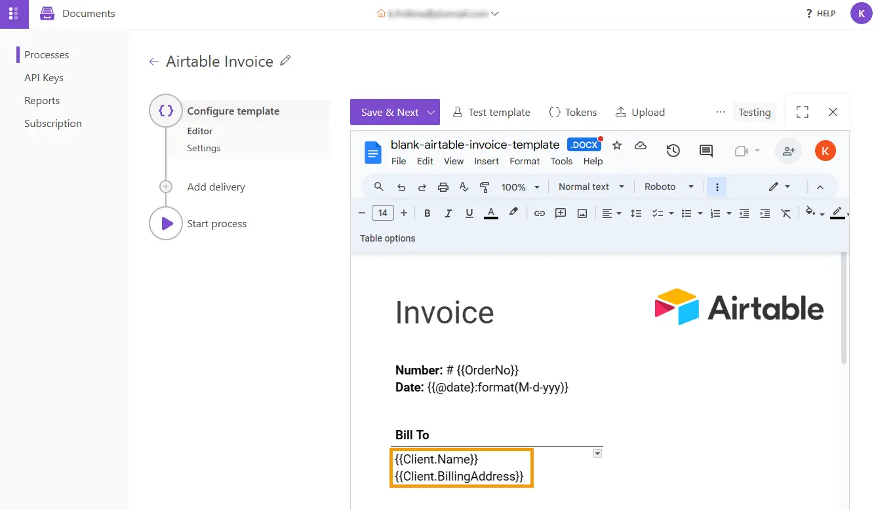Open Reports in the sidebar
Image resolution: width=876 pixels, height=510 pixels.
pyautogui.click(x=42, y=100)
